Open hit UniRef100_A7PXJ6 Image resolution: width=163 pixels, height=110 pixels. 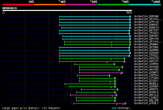tap(146, 22)
